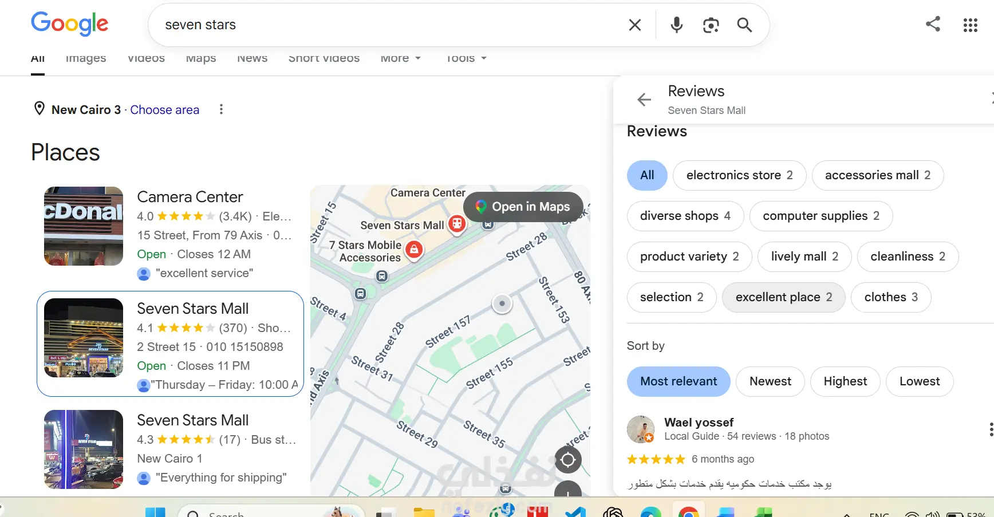Open search by image camera icon
Viewport: 994px width, 517px height.
coord(711,25)
